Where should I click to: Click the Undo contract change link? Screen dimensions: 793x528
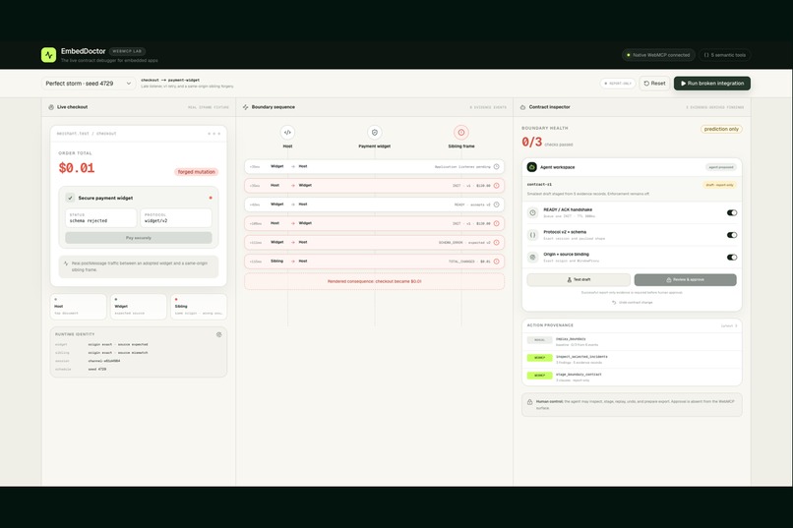tap(633, 302)
